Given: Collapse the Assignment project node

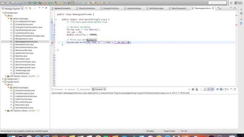Looking at the screenshot, I should (3, 13).
